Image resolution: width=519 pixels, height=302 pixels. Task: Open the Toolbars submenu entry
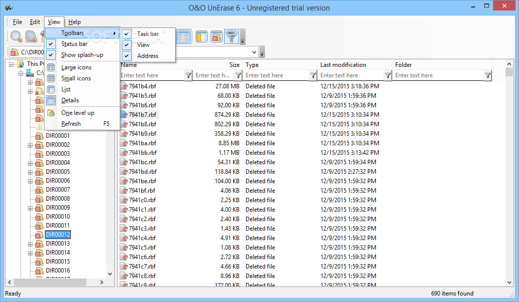(82, 33)
